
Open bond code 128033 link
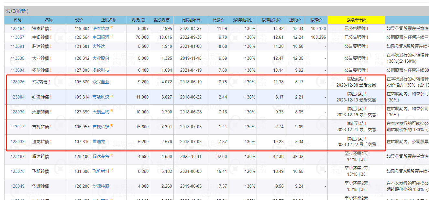pyautogui.click(x=17, y=142)
